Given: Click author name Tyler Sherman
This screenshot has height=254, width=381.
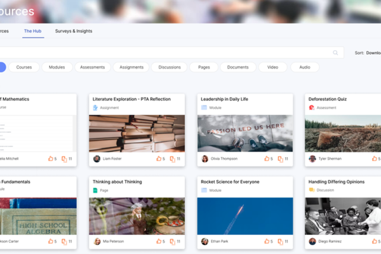Looking at the screenshot, I should coord(330,159).
